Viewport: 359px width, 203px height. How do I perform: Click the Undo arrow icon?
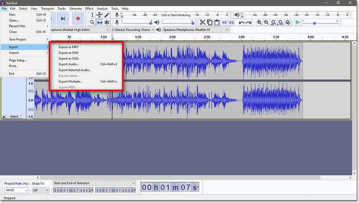[242, 22]
